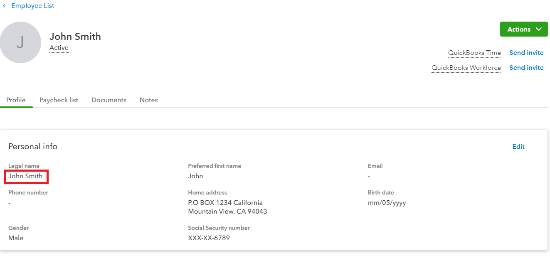Click the masked Social Security number

coord(209,238)
